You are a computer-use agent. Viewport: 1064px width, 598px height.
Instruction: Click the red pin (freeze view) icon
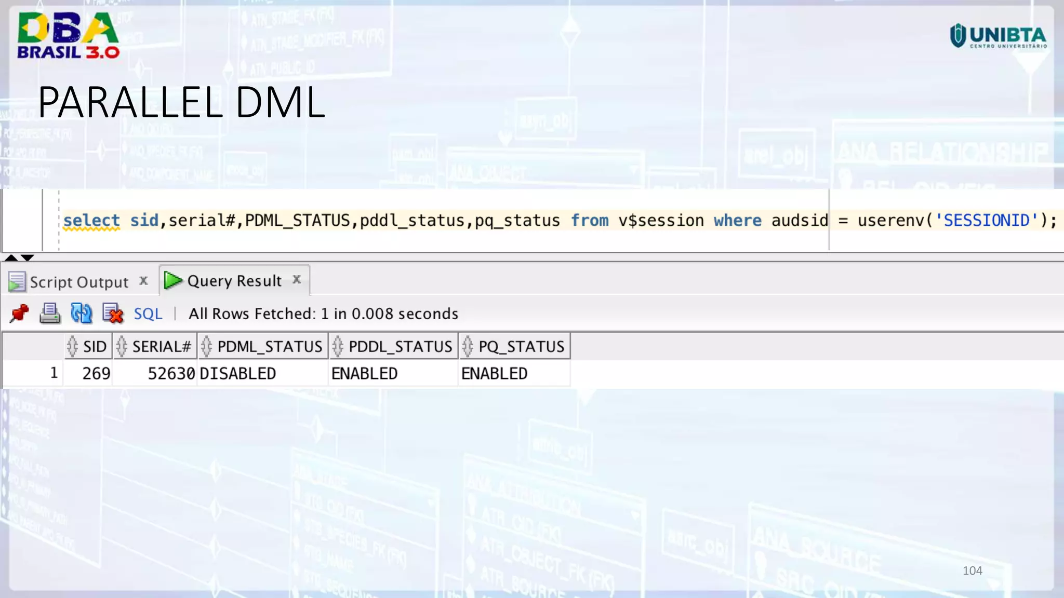(x=19, y=314)
